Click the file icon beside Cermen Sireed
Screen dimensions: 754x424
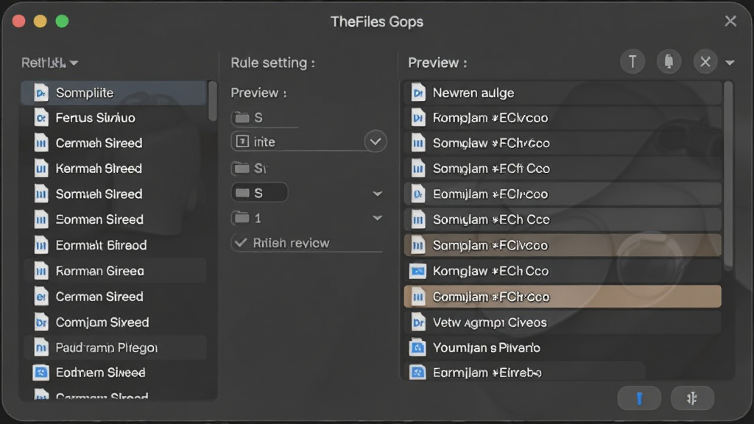(41, 297)
